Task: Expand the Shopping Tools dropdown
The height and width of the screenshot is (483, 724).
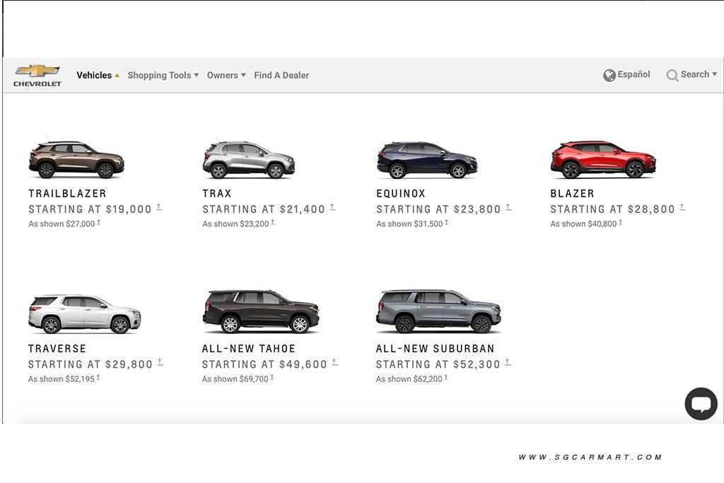Action: tap(163, 75)
